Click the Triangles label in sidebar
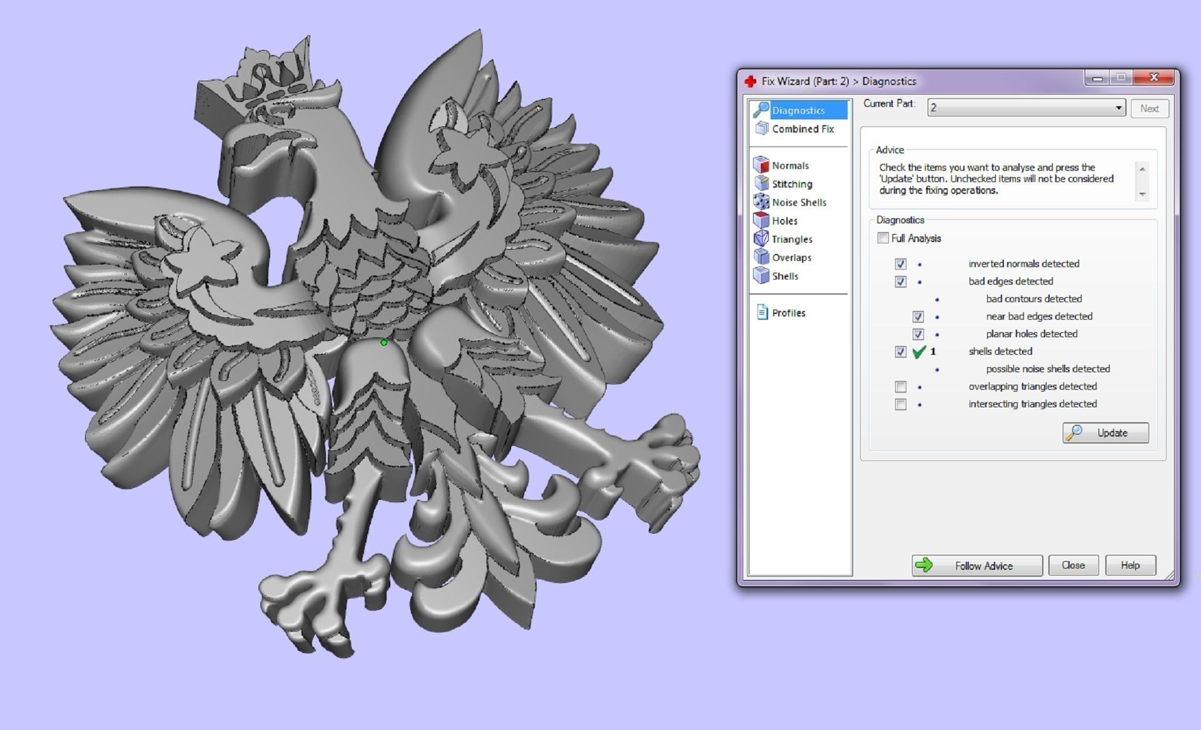The image size is (1201, 730). pos(792,240)
